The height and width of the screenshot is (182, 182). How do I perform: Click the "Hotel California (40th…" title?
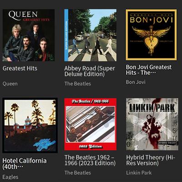coord(25,164)
